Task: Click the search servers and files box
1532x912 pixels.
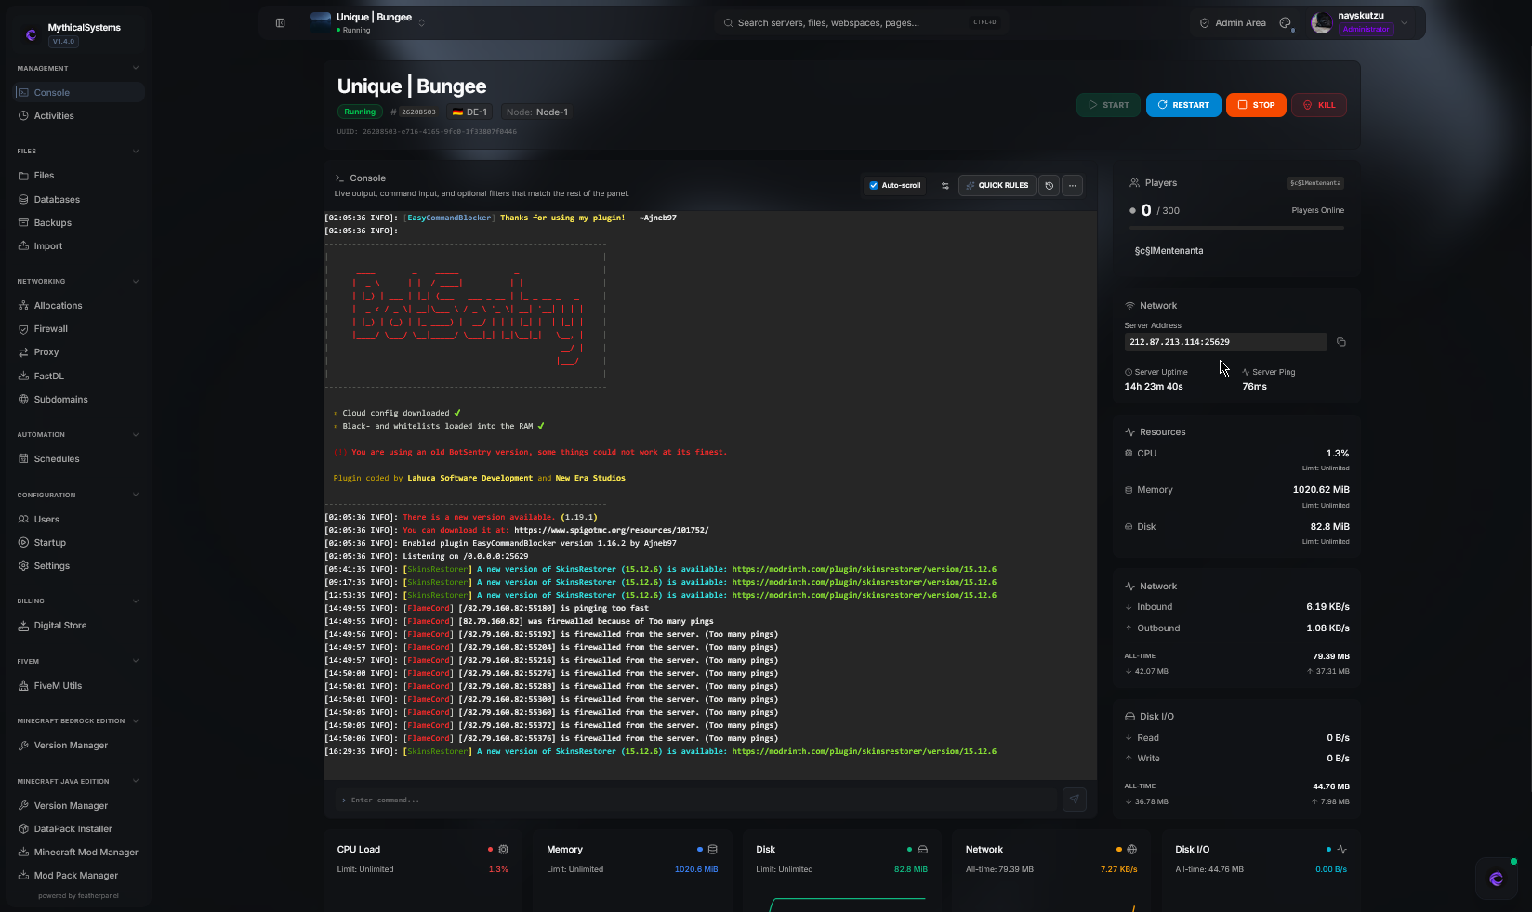Action: click(860, 23)
